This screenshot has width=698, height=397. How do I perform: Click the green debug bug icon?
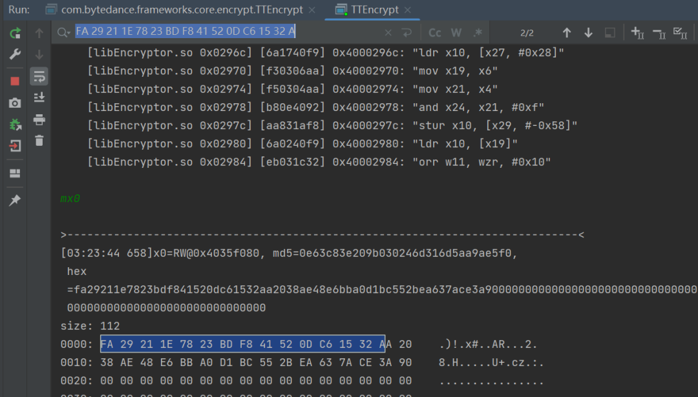click(15, 125)
